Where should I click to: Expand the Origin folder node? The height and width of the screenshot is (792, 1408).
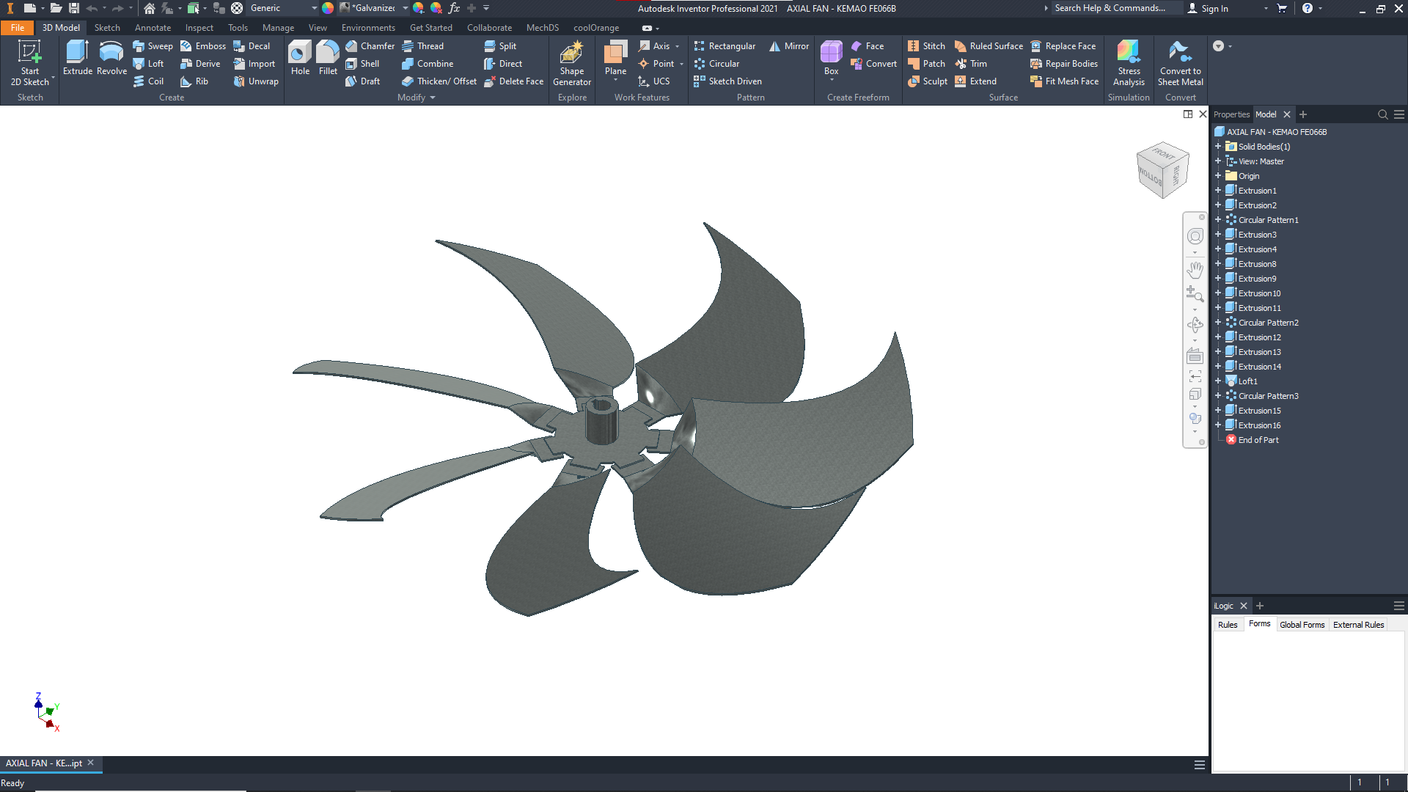point(1218,176)
